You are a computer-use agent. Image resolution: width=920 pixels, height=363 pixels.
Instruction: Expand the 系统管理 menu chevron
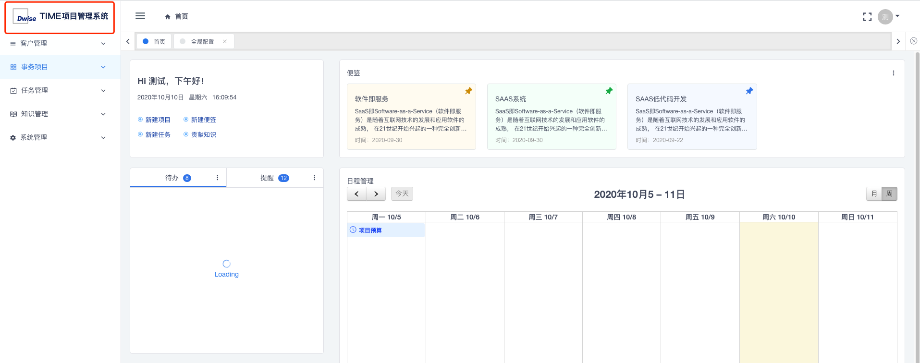pyautogui.click(x=103, y=138)
